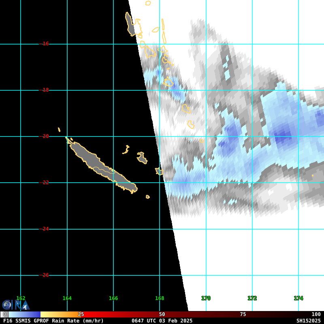This screenshot has height=324, width=324.
Task: Click the latitude label -20
Action: (x=44, y=136)
